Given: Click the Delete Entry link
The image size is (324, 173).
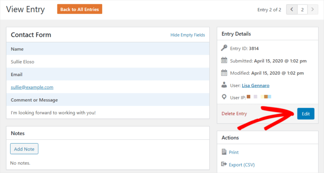Looking at the screenshot, I should pyautogui.click(x=234, y=113).
